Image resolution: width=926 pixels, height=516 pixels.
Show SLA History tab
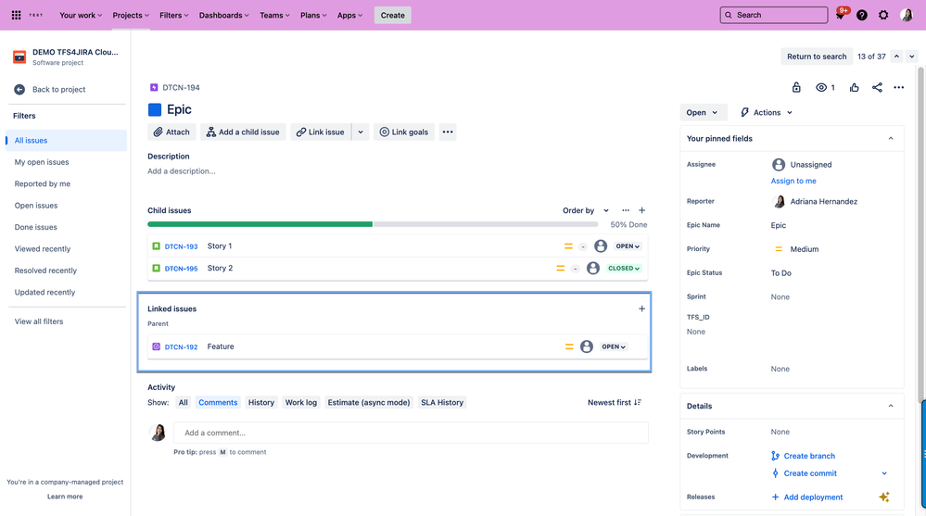442,403
